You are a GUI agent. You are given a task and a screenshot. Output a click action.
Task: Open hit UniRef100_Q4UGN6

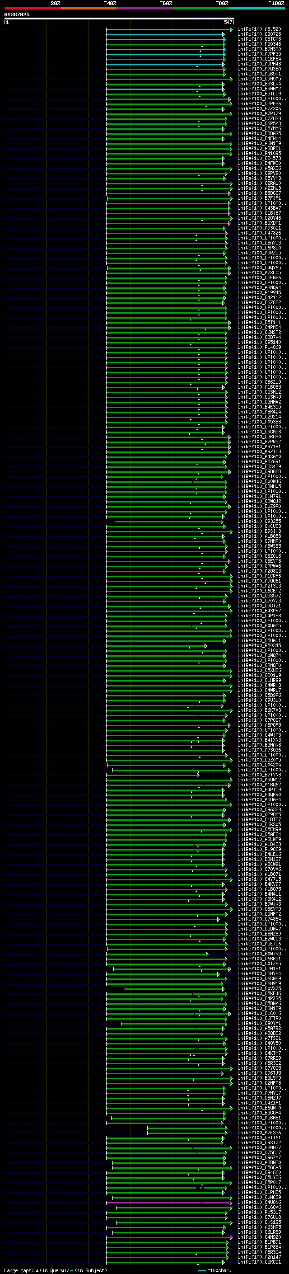[259, 1202]
